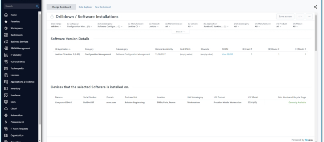The image size is (324, 142).
Task: Expand the (S) Manufacturer Jenkins CI filter
Action: [x=136, y=25]
